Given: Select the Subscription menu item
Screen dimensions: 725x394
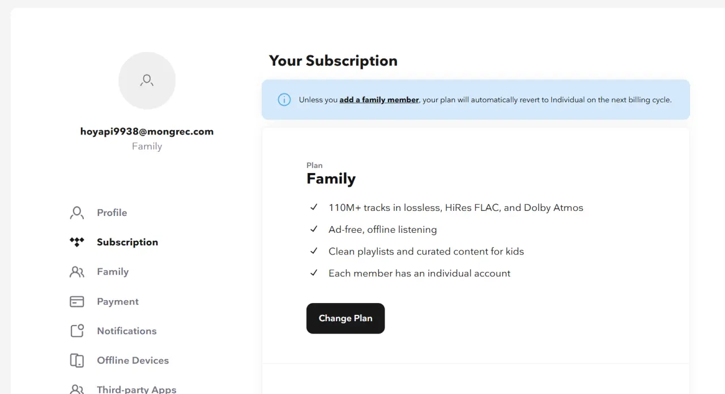Looking at the screenshot, I should pyautogui.click(x=127, y=242).
